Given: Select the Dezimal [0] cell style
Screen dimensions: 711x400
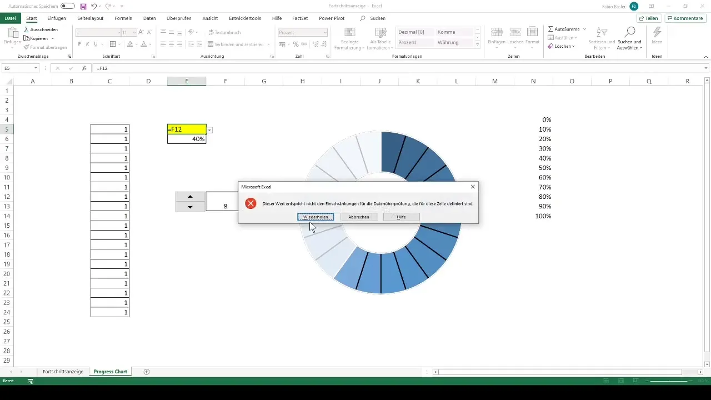Looking at the screenshot, I should [415, 33].
